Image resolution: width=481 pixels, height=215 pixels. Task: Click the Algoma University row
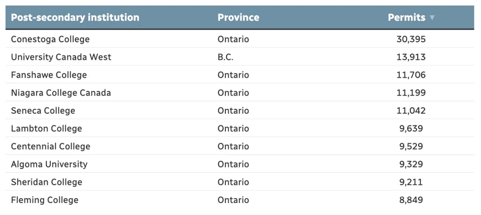point(49,164)
